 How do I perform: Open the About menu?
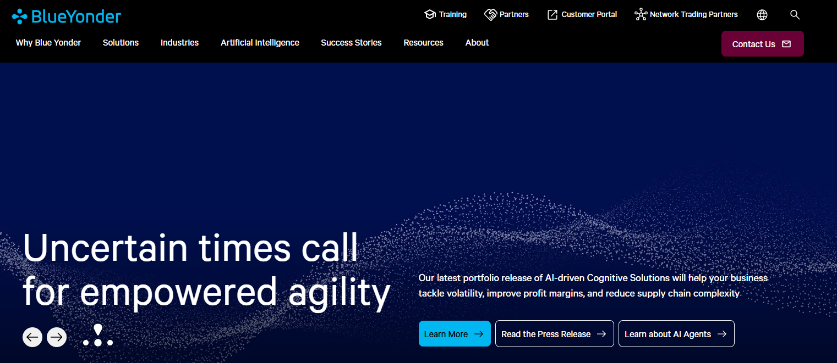click(477, 43)
